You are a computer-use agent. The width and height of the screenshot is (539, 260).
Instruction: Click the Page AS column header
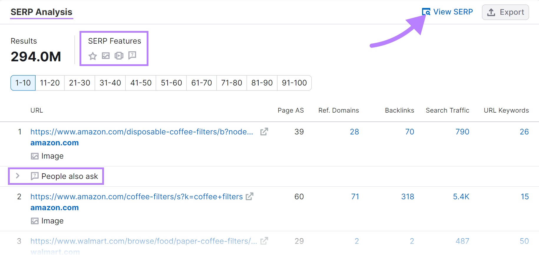[290, 111]
